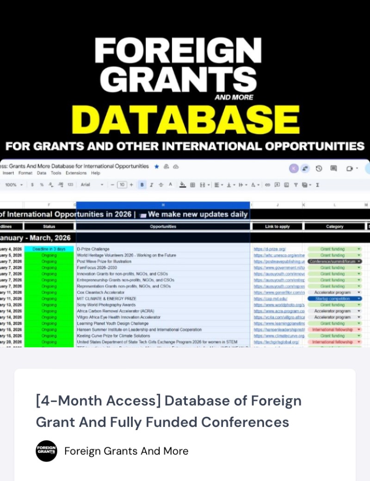Apply currency format with dollar icon
Image resolution: width=370 pixels, height=481 pixels.
[32, 185]
